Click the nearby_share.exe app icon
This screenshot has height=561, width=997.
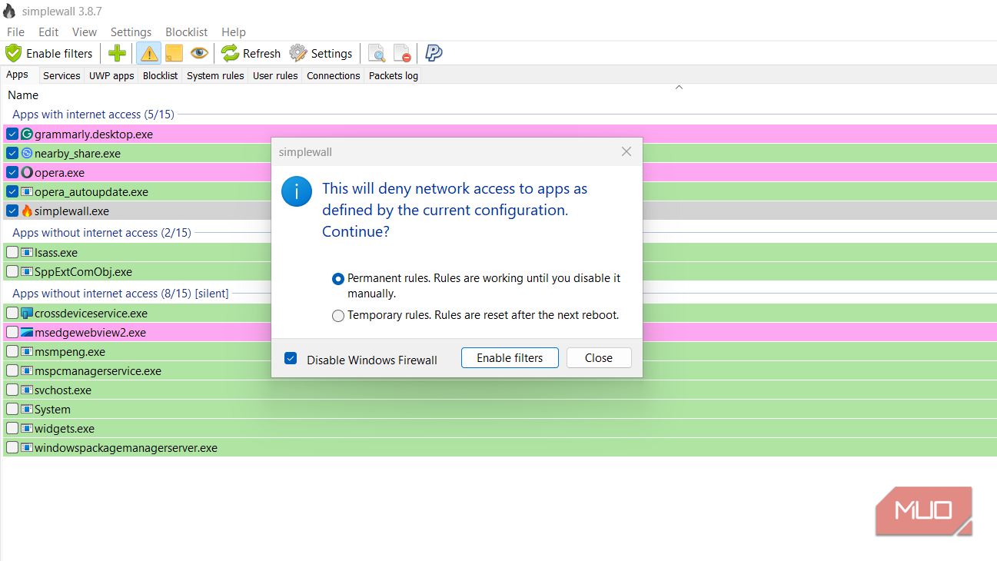pyautogui.click(x=27, y=153)
